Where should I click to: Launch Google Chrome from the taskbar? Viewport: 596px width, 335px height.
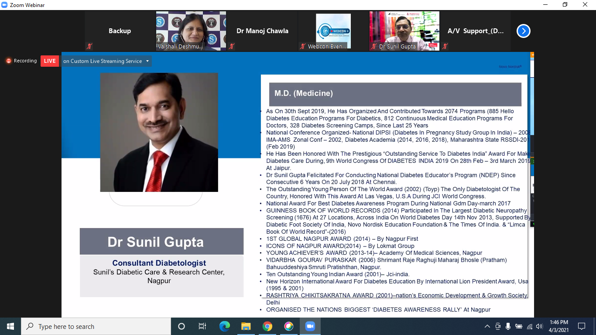click(267, 326)
